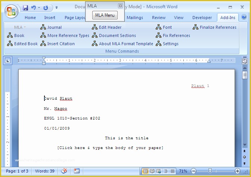The image size is (251, 177).
Task: Switch to Print Layout view
Action: tap(145, 171)
